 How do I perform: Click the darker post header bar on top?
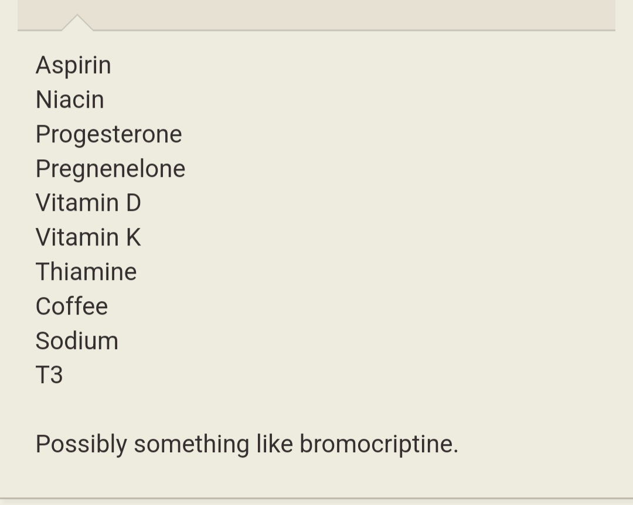click(316, 15)
